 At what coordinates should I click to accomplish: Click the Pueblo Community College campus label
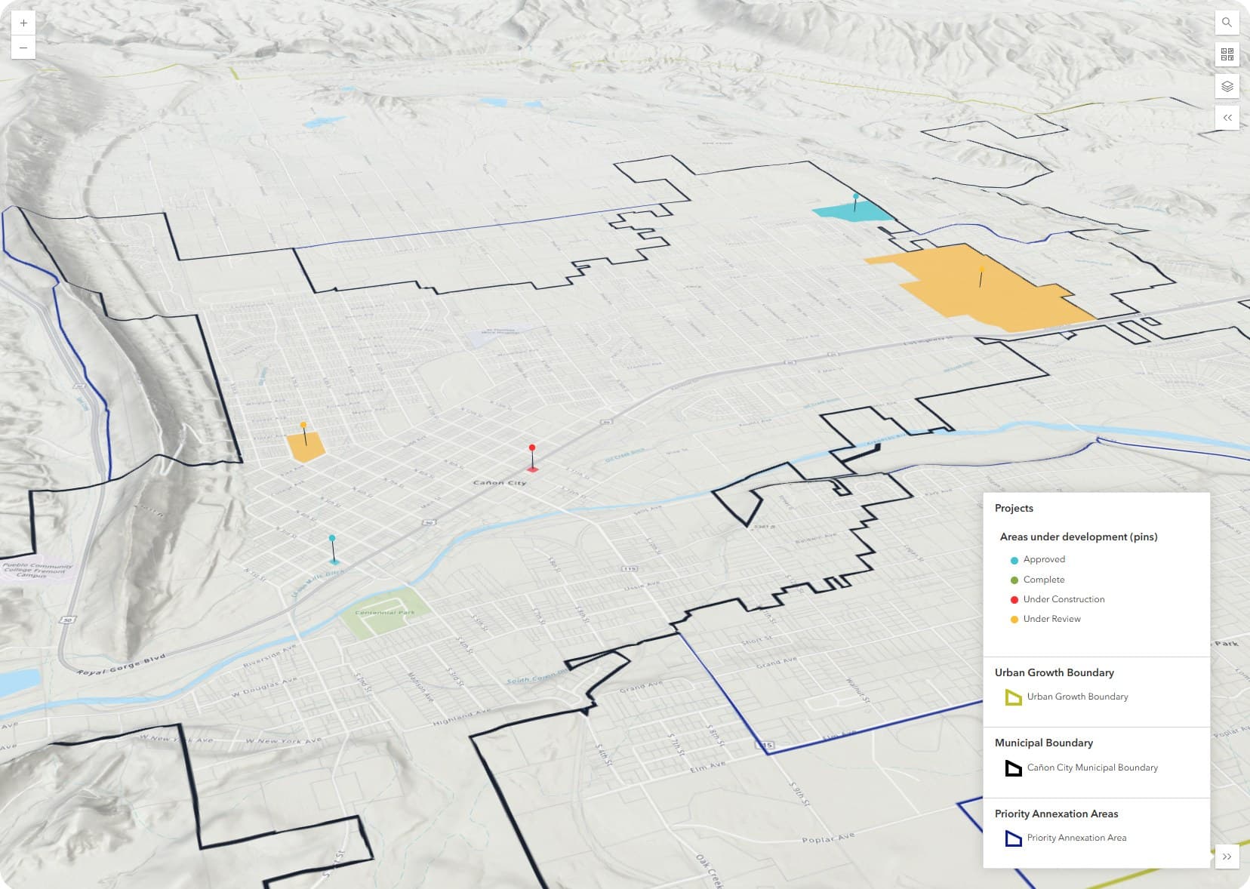[x=38, y=570]
